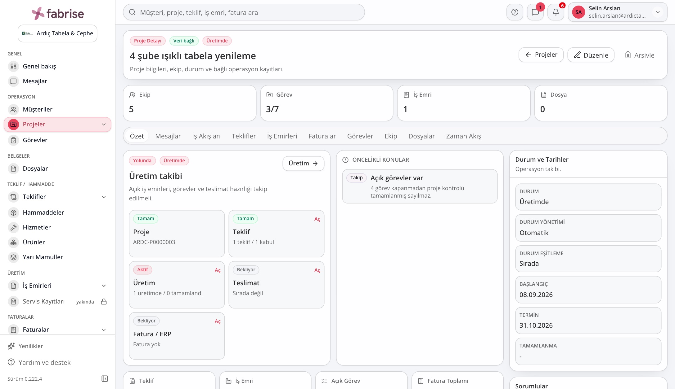Viewport: 675px width, 389px height.
Task: Click the Yarı Mamuller layers icon
Action: pyautogui.click(x=13, y=257)
